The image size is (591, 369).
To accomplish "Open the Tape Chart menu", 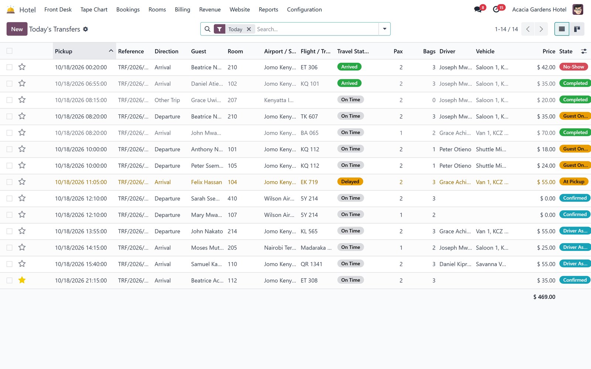I will 94,10.
